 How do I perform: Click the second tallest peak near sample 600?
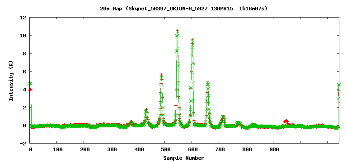tap(192, 40)
